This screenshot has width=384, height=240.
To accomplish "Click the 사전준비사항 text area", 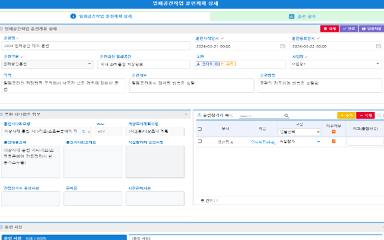I will pyautogui.click(x=155, y=198).
